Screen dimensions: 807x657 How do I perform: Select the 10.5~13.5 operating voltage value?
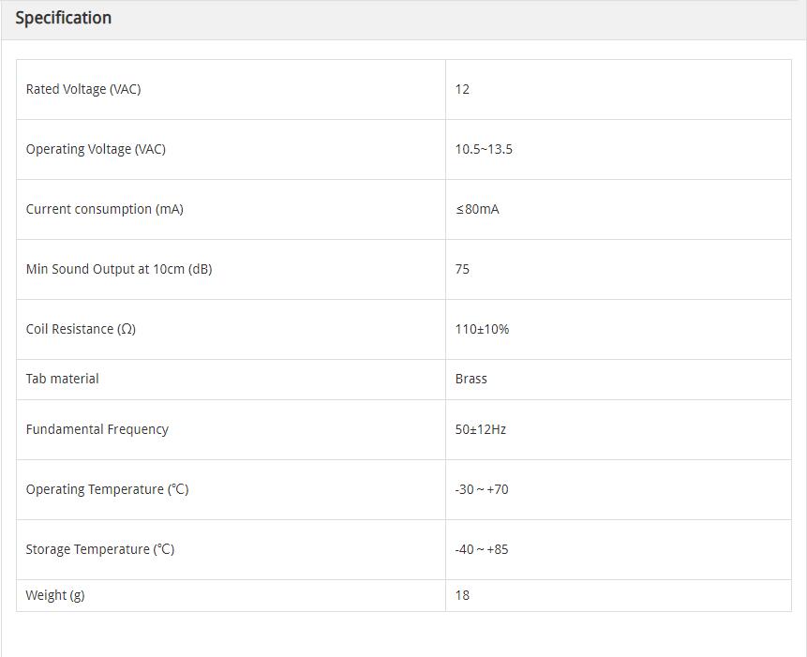484,149
